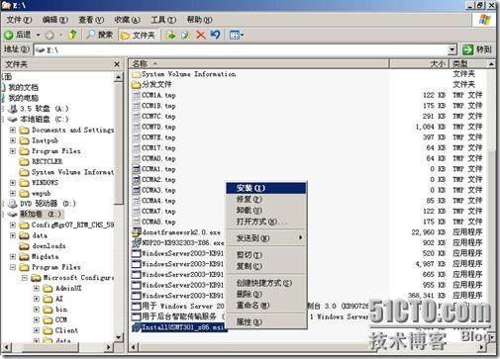This screenshot has height=359, width=500.
Task: Expand the Inetpub tree node
Action: (x=13, y=140)
